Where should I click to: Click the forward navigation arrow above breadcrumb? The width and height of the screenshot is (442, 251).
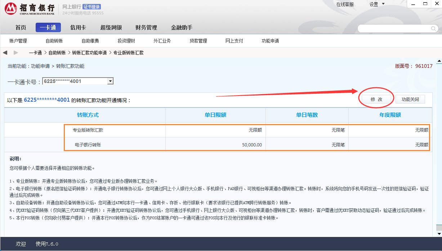click(15, 52)
